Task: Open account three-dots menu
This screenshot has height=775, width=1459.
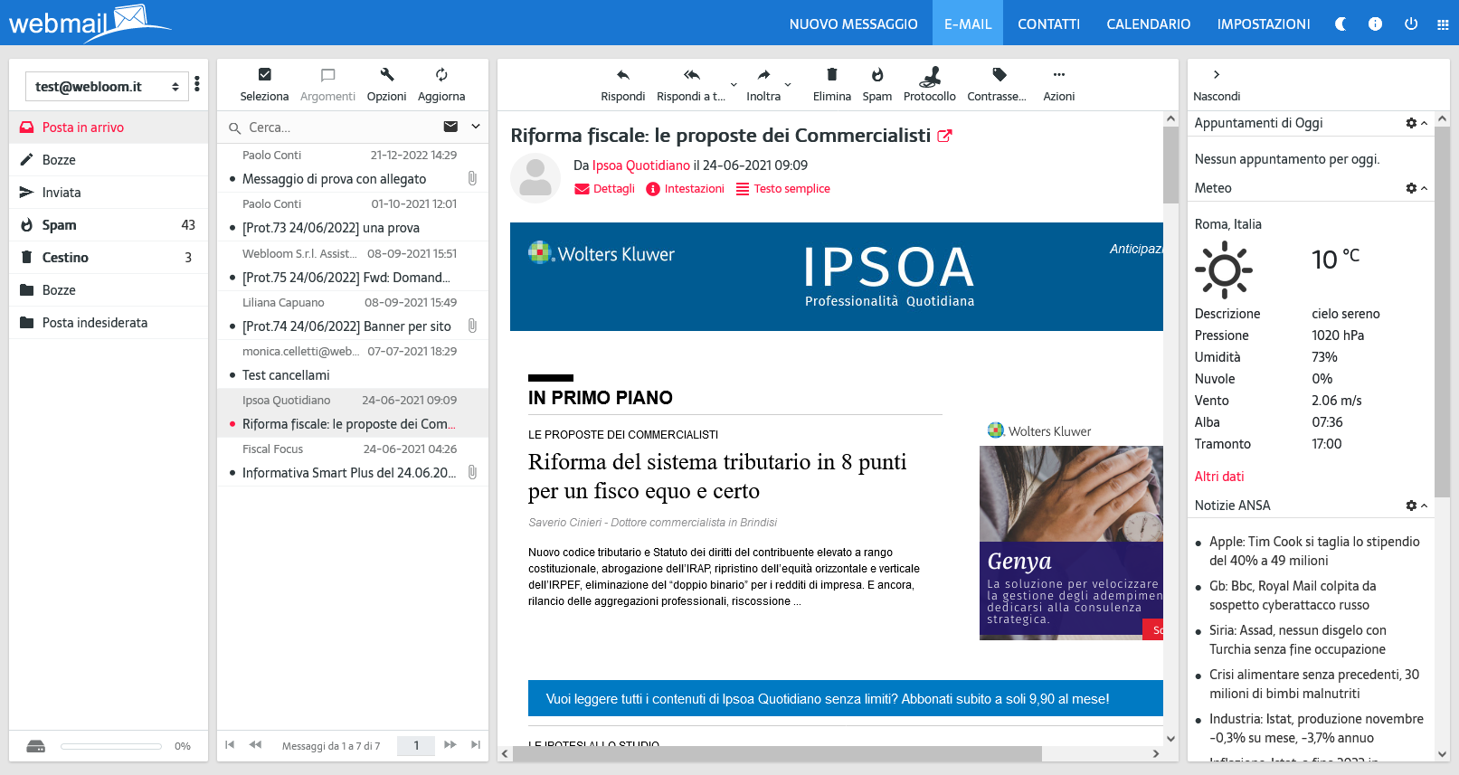Action: (197, 85)
